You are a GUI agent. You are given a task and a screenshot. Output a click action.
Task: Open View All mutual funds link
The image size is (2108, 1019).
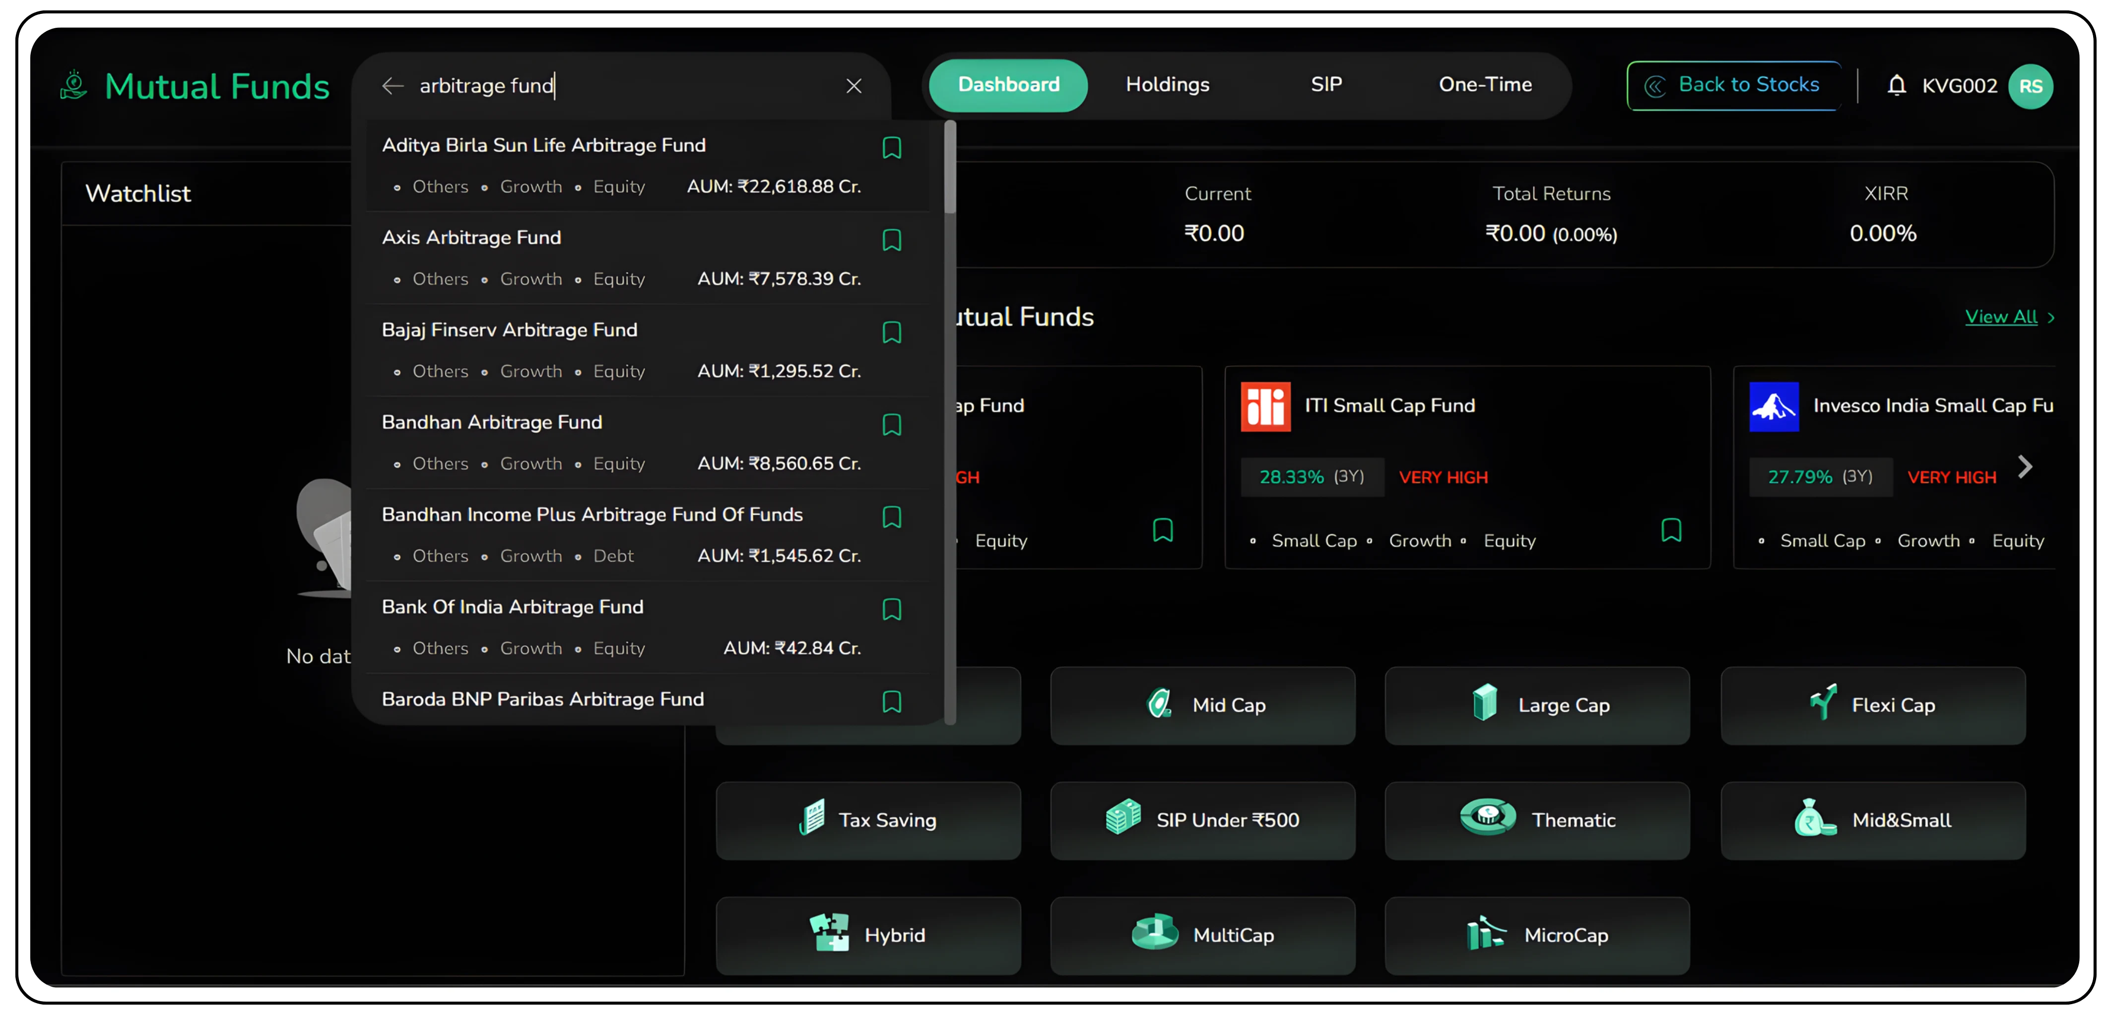click(2001, 318)
